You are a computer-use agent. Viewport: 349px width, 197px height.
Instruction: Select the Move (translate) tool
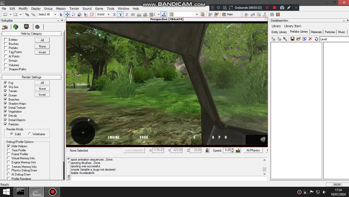67,15
